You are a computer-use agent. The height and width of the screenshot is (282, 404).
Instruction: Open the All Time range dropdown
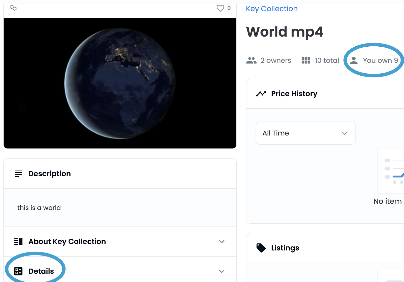pyautogui.click(x=306, y=133)
